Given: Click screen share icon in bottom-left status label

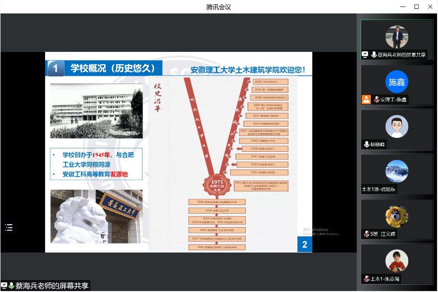Looking at the screenshot, I should coord(4,286).
